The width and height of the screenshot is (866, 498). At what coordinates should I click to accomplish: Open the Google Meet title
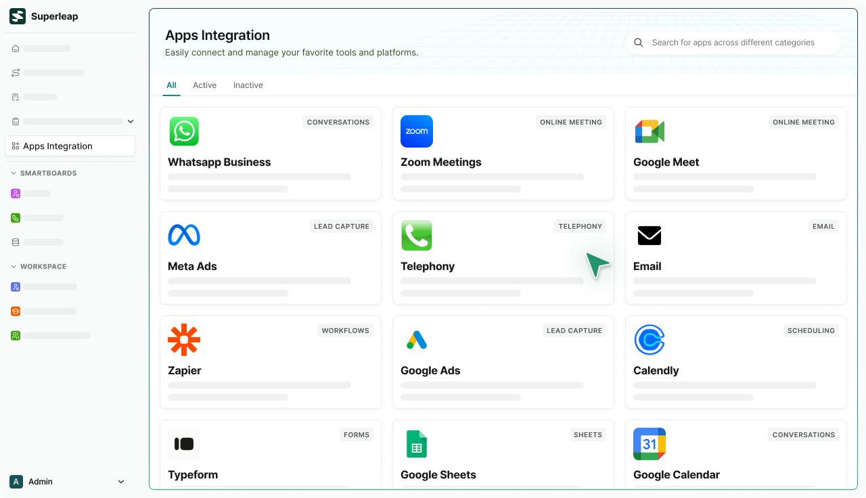666,162
